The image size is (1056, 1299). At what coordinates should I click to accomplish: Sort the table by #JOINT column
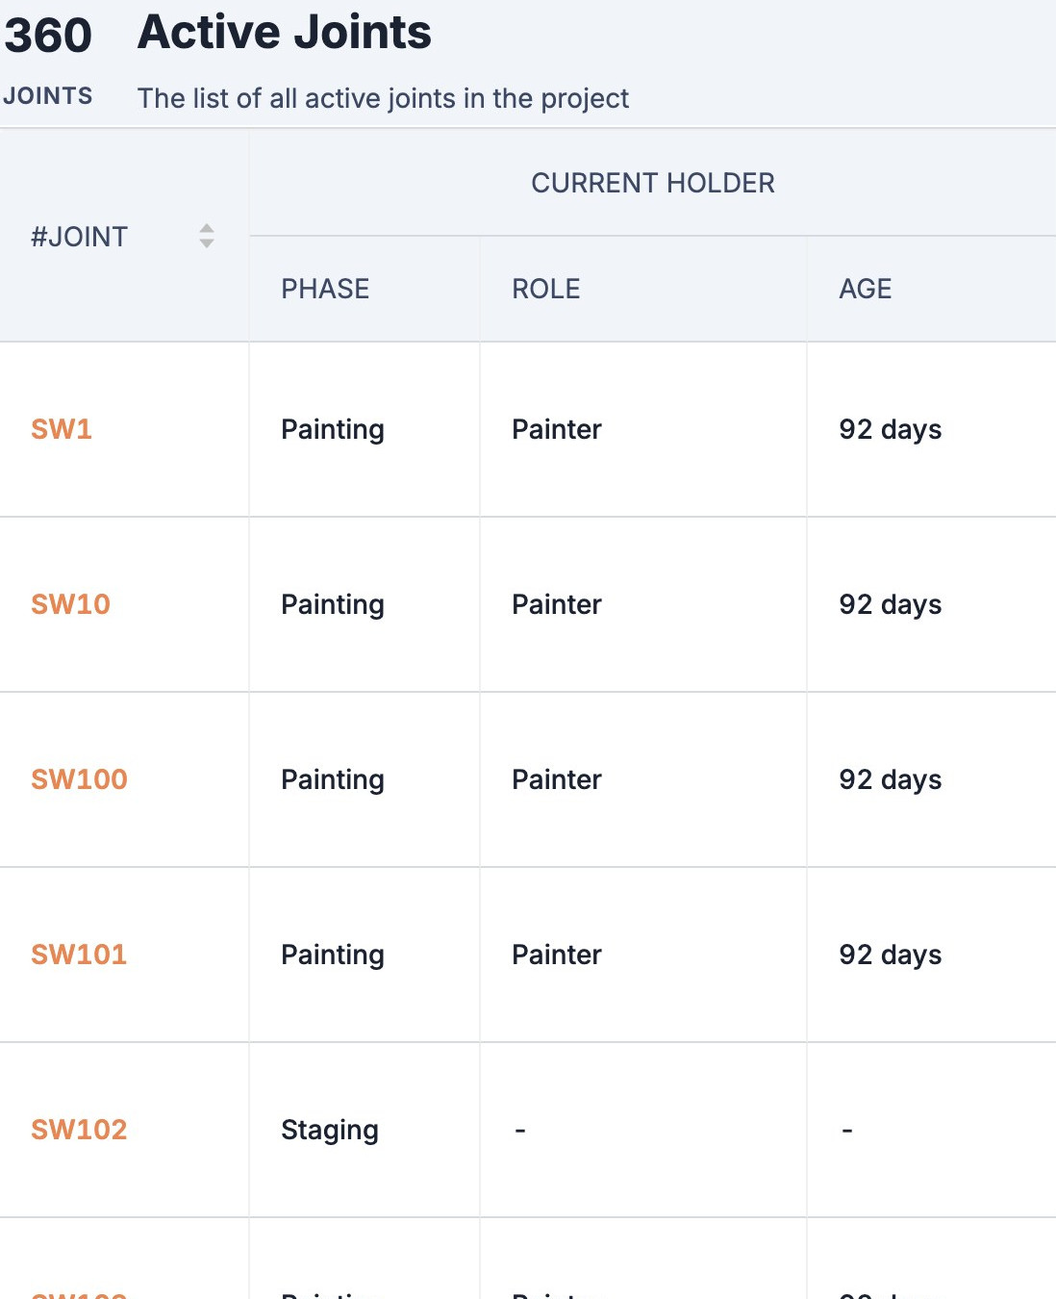[x=207, y=236]
